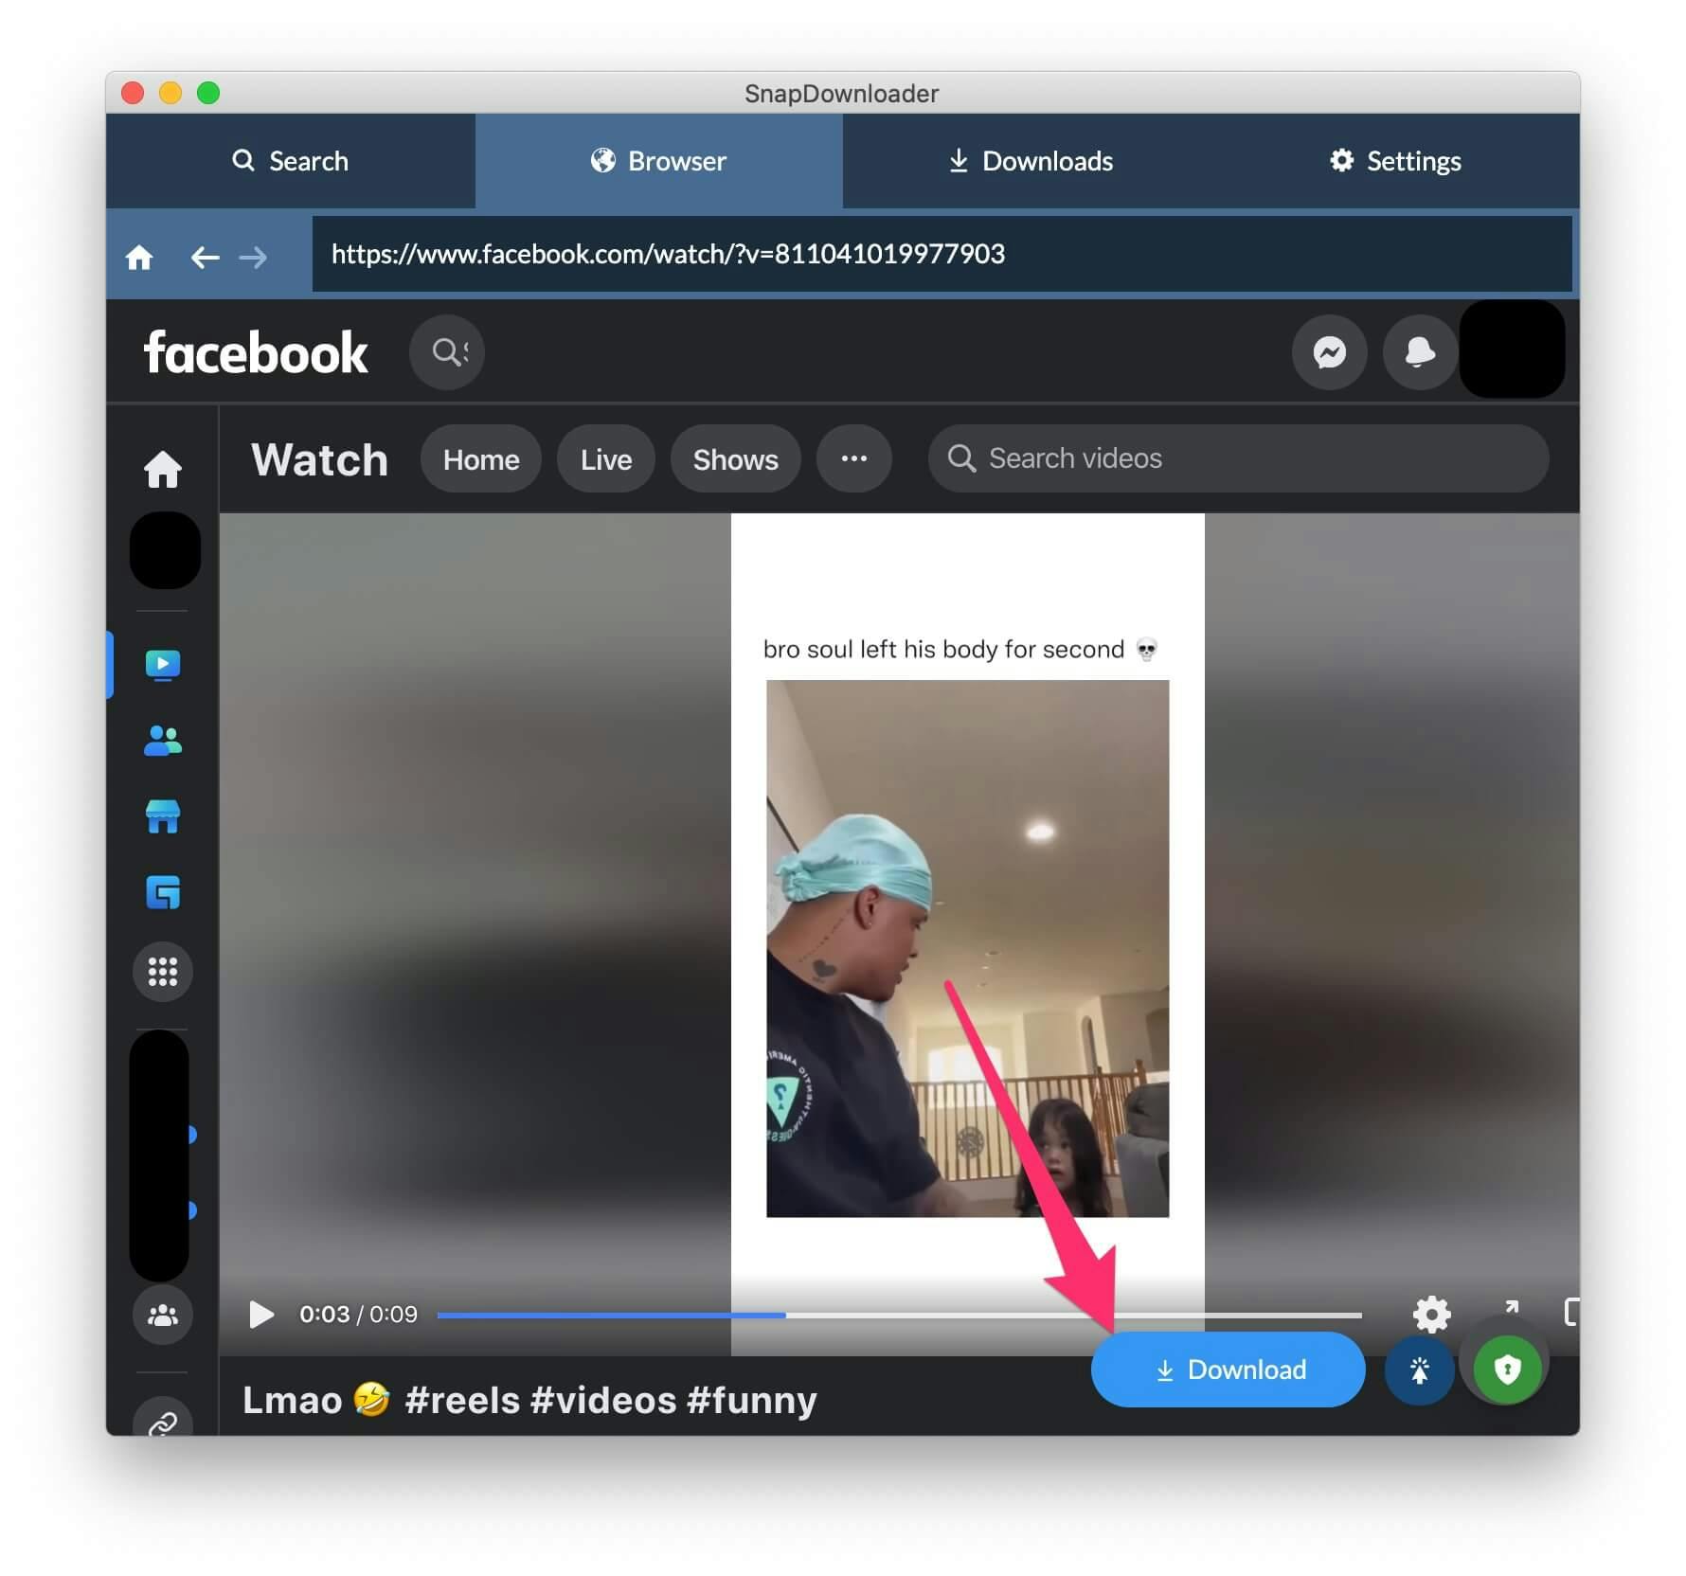Maximize the window with green button
The image size is (1686, 1576).
[208, 93]
